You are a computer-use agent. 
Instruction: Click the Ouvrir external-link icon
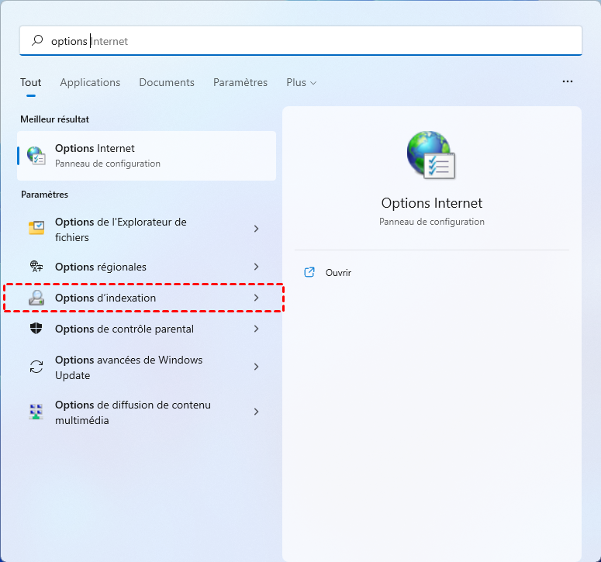point(309,272)
